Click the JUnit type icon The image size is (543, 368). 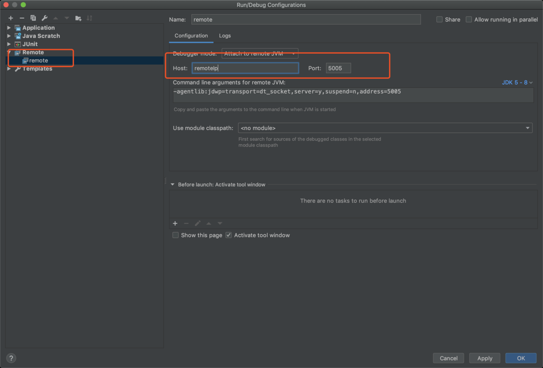[18, 44]
